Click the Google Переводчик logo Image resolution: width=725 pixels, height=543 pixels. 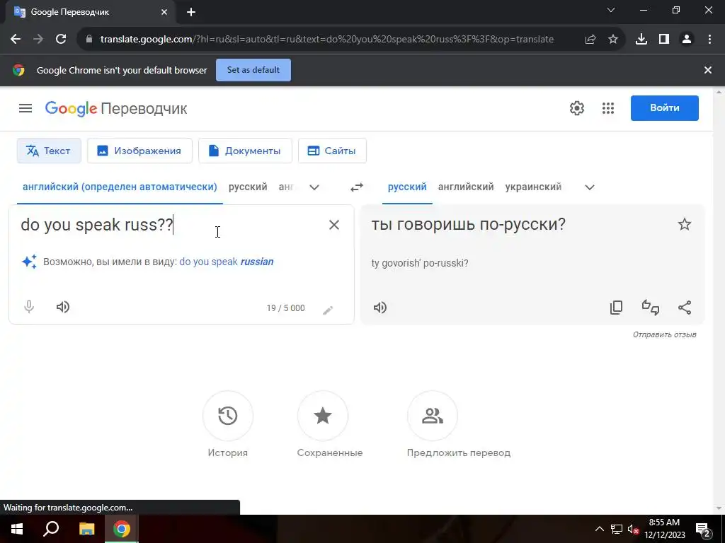[116, 108]
